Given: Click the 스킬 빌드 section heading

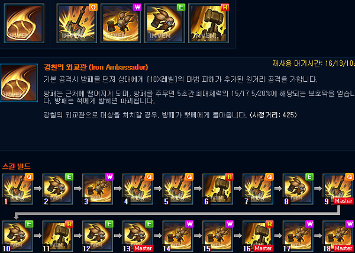Looking at the screenshot, I should [16, 166].
